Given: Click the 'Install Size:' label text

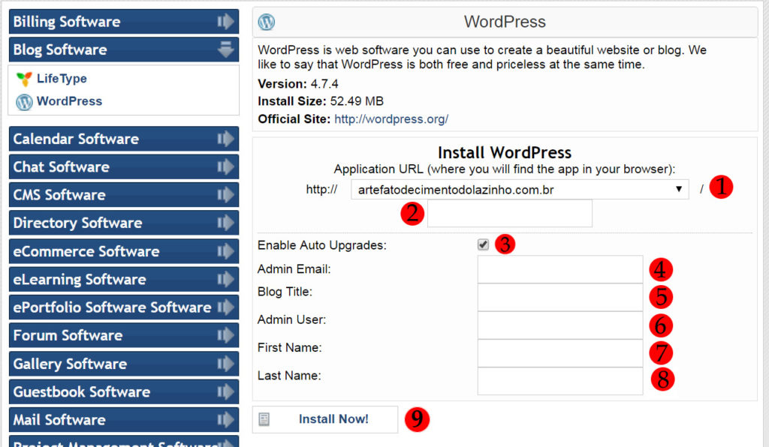Looking at the screenshot, I should coord(292,101).
